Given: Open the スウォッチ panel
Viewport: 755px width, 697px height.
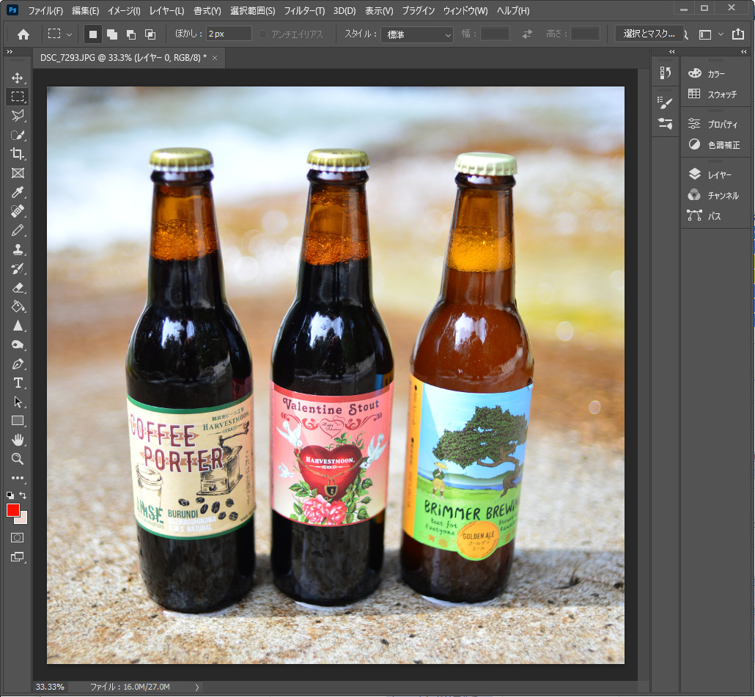Looking at the screenshot, I should point(715,95).
